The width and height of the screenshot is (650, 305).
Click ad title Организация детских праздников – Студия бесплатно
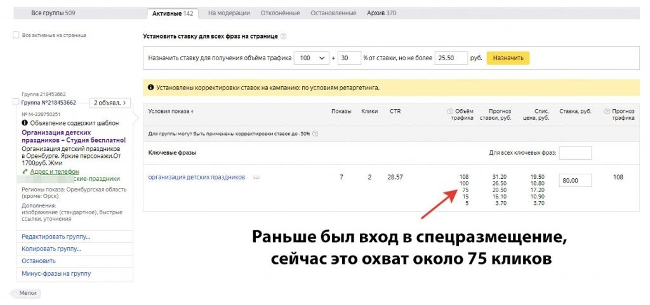coord(74,137)
